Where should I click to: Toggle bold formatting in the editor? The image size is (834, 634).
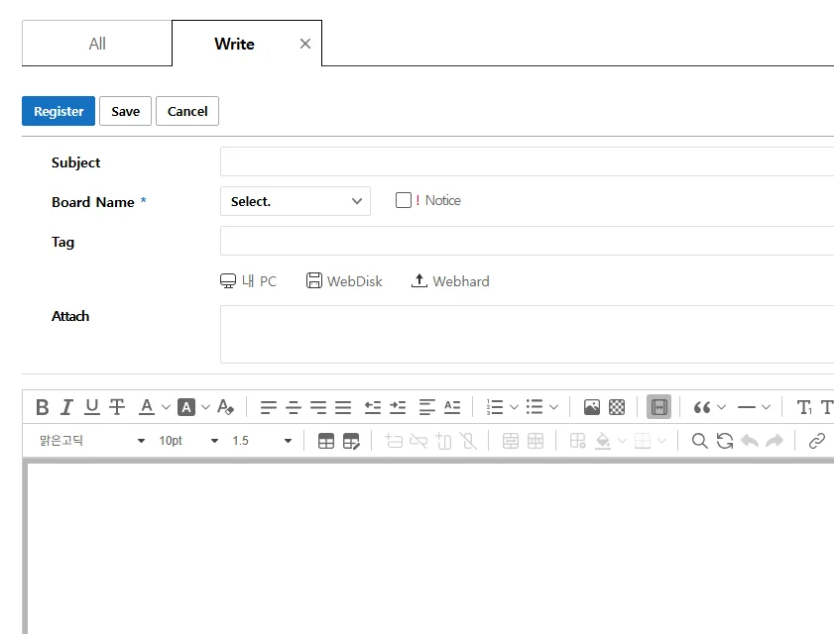pos(42,407)
